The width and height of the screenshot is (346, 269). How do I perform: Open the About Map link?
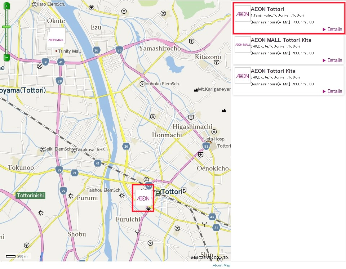click(221, 265)
